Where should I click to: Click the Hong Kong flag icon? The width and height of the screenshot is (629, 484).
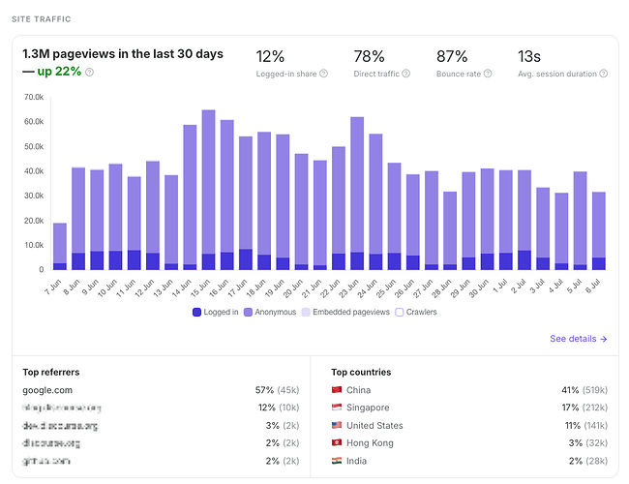337,442
